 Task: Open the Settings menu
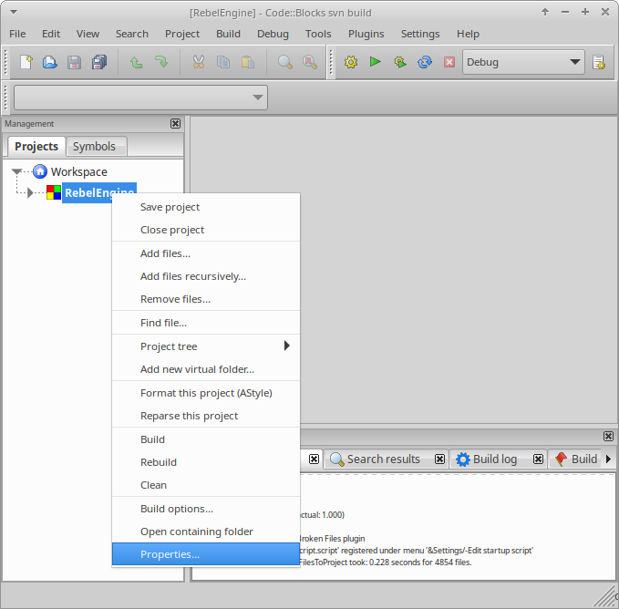coord(420,34)
